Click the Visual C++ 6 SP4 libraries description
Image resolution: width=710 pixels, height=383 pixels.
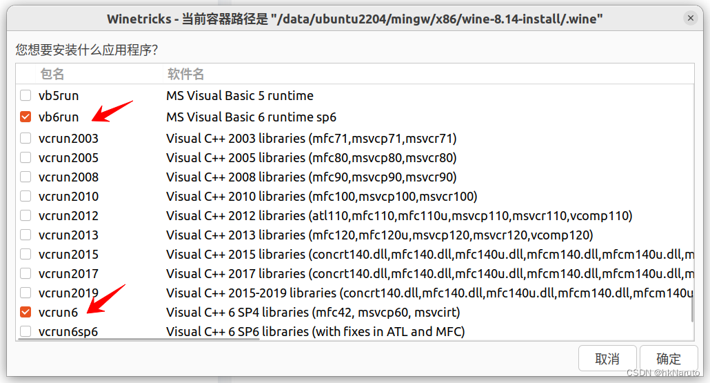313,313
